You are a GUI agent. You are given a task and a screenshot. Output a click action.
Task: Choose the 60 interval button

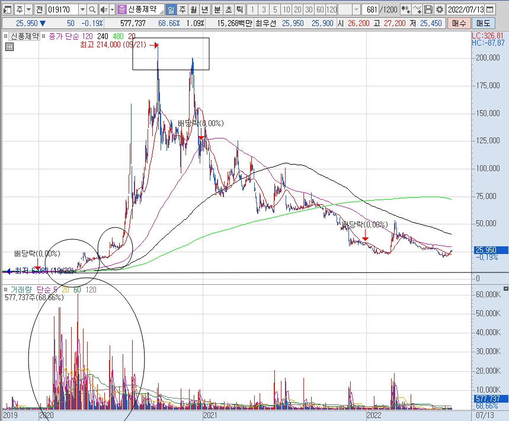coord(320,9)
